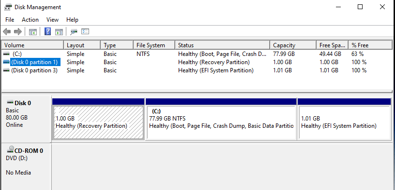Click the CD-ROM 0 disc icon
This screenshot has height=190, width=395.
[10, 149]
